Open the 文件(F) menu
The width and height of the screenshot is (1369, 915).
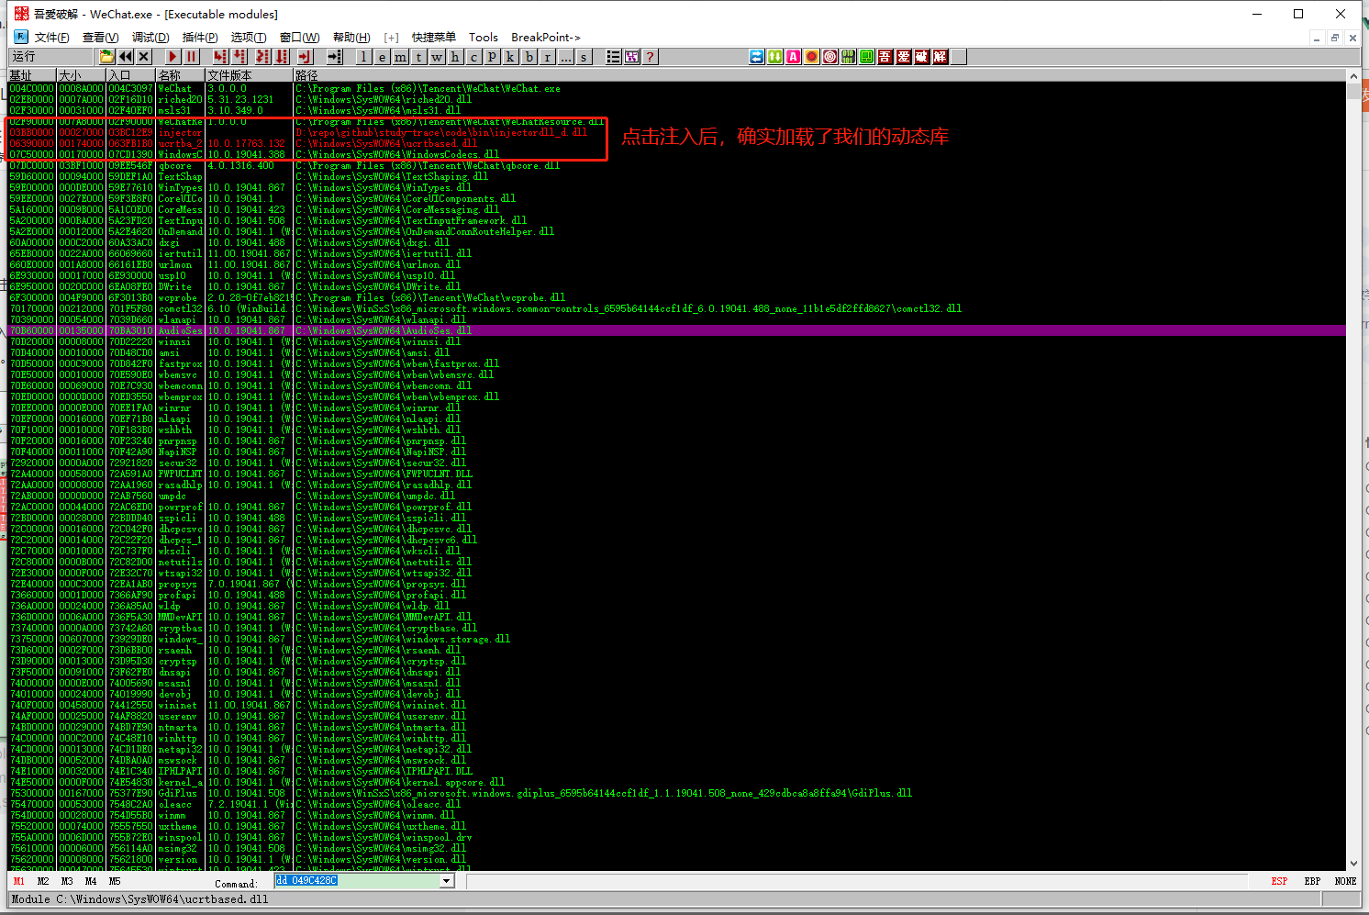click(52, 38)
